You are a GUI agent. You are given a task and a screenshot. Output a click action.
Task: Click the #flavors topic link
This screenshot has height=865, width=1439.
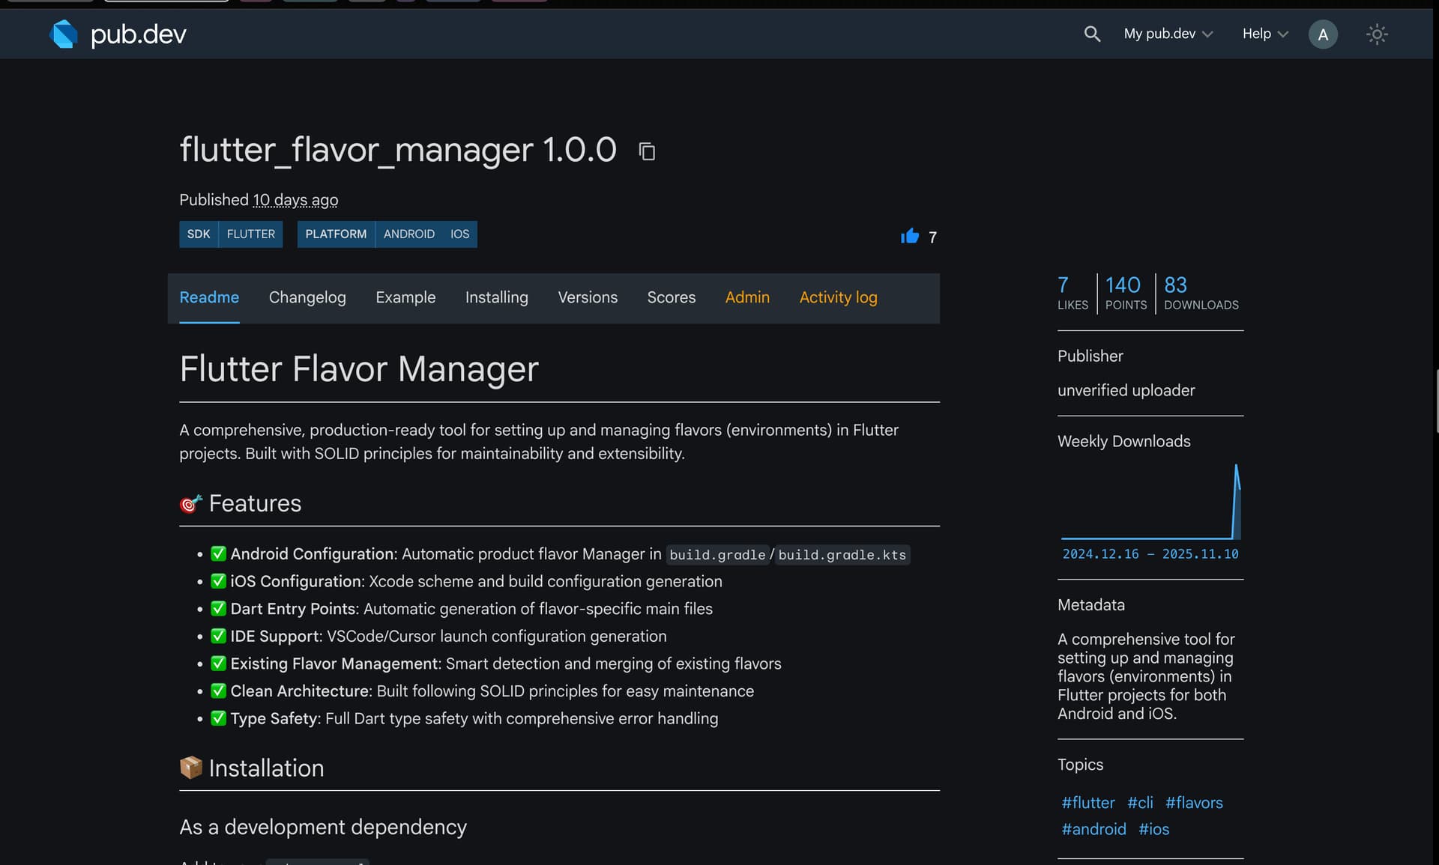1193,803
